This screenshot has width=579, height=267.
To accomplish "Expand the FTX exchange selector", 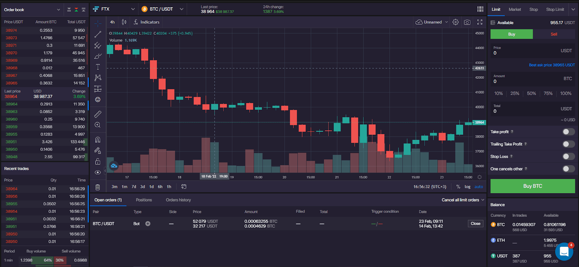I will pyautogui.click(x=114, y=9).
